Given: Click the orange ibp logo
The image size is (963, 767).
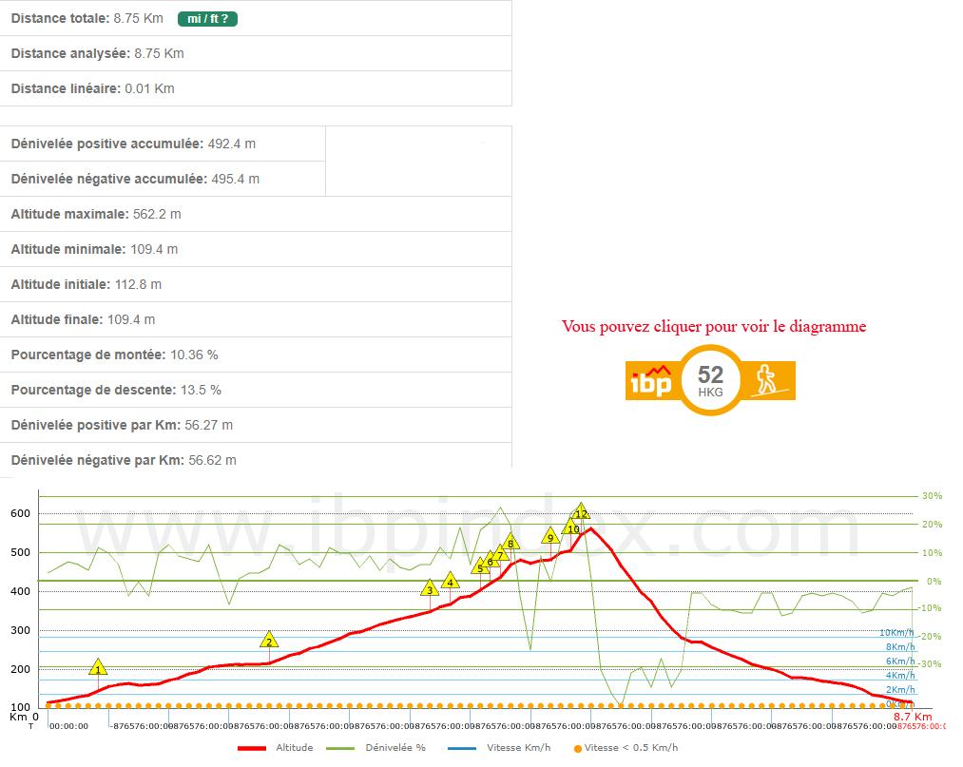Looking at the screenshot, I should [652, 381].
